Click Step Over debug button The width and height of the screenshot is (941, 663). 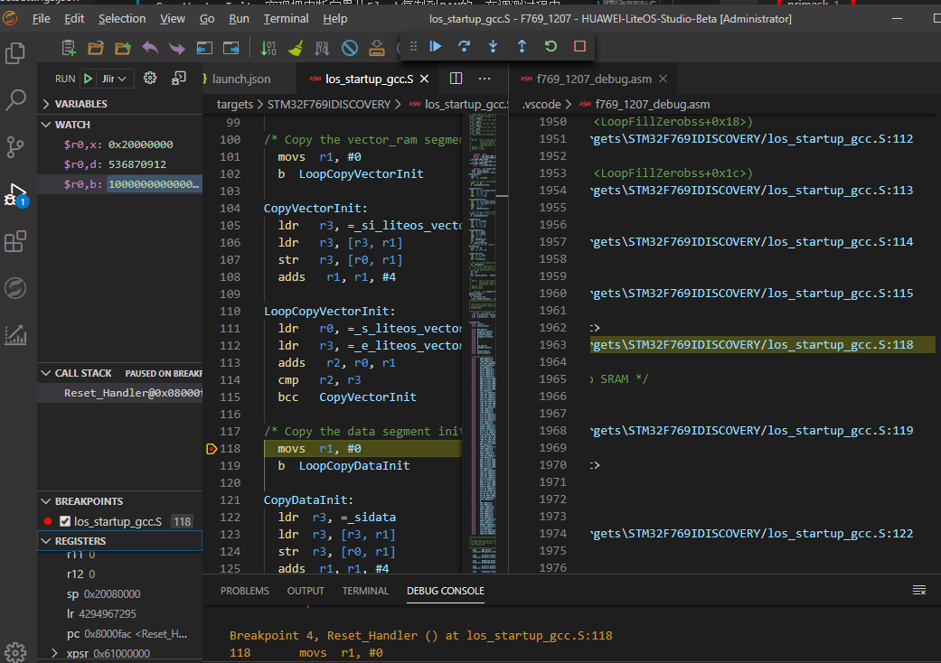tap(465, 46)
